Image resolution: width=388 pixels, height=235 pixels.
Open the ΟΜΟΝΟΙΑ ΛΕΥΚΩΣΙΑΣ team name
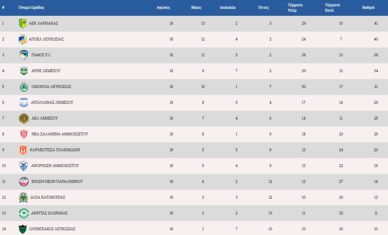coord(51,87)
